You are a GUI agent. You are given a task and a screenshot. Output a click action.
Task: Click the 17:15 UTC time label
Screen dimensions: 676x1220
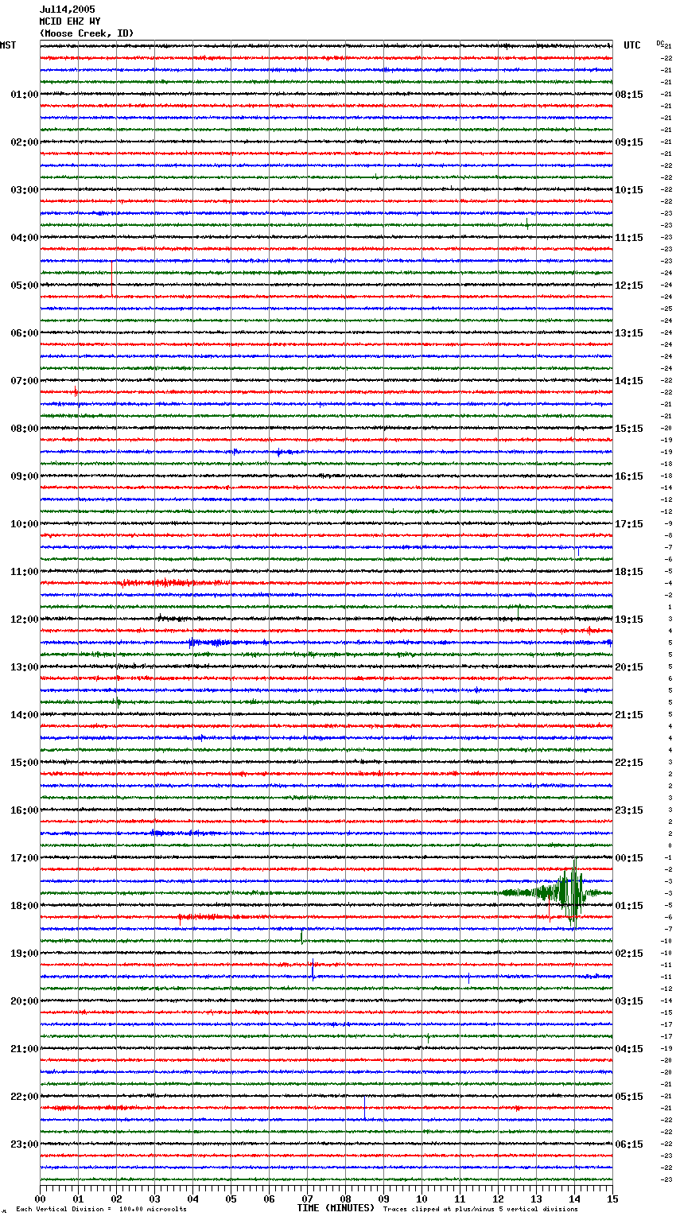coord(629,524)
